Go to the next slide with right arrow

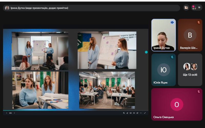[15, 113]
